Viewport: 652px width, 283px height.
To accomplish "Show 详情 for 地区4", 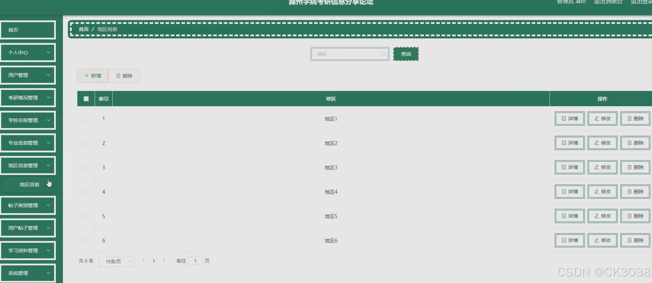I will (x=570, y=191).
